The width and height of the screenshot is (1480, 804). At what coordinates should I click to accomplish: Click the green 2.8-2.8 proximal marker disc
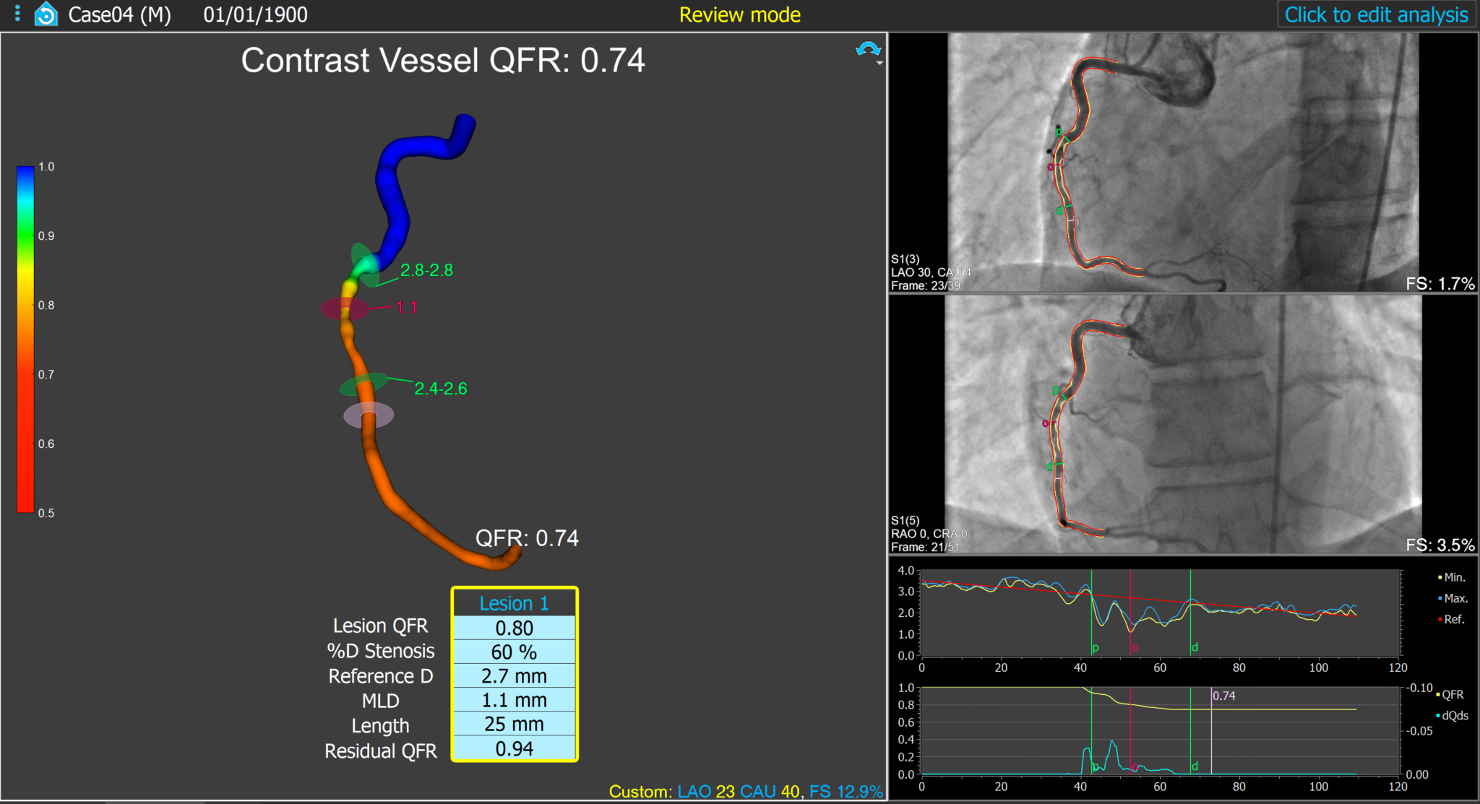pyautogui.click(x=365, y=264)
